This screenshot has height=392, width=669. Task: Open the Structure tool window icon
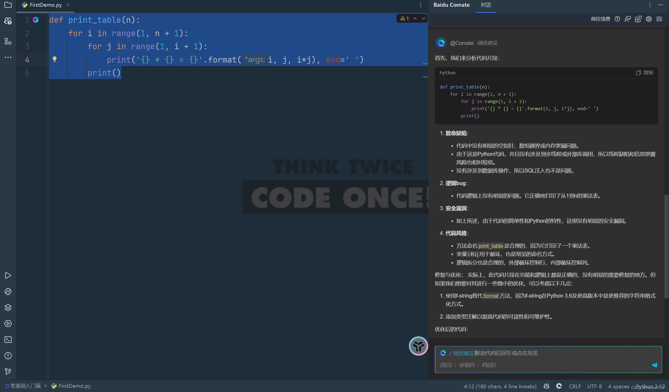8,41
